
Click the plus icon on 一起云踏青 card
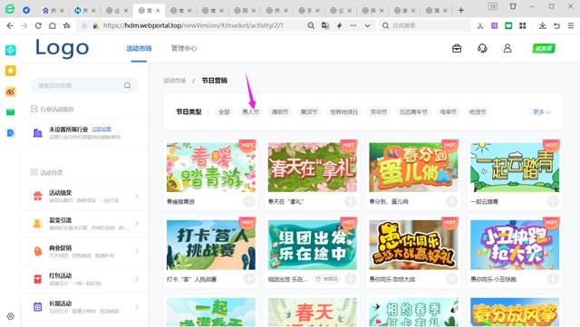click(553, 201)
